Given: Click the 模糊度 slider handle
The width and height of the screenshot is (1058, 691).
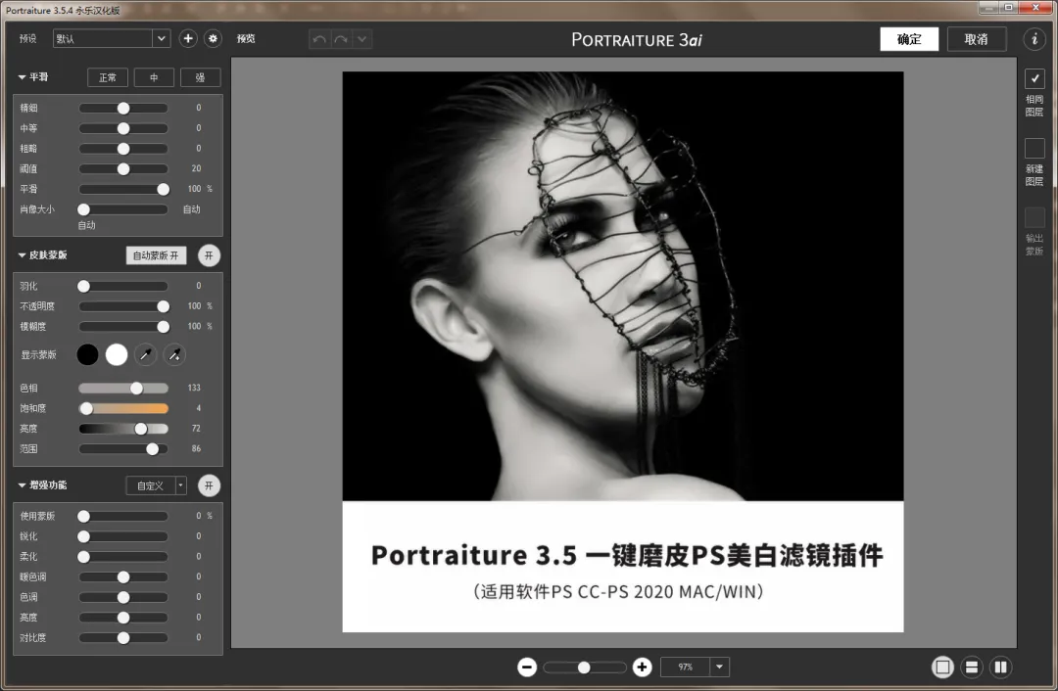Looking at the screenshot, I should (x=164, y=327).
